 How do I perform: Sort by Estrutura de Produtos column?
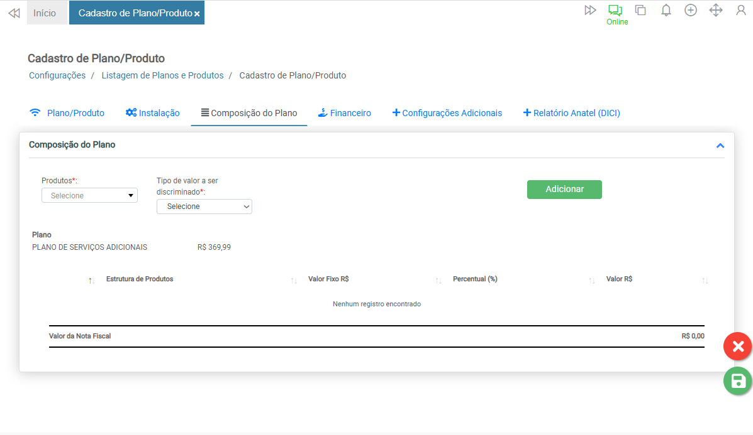coord(140,279)
